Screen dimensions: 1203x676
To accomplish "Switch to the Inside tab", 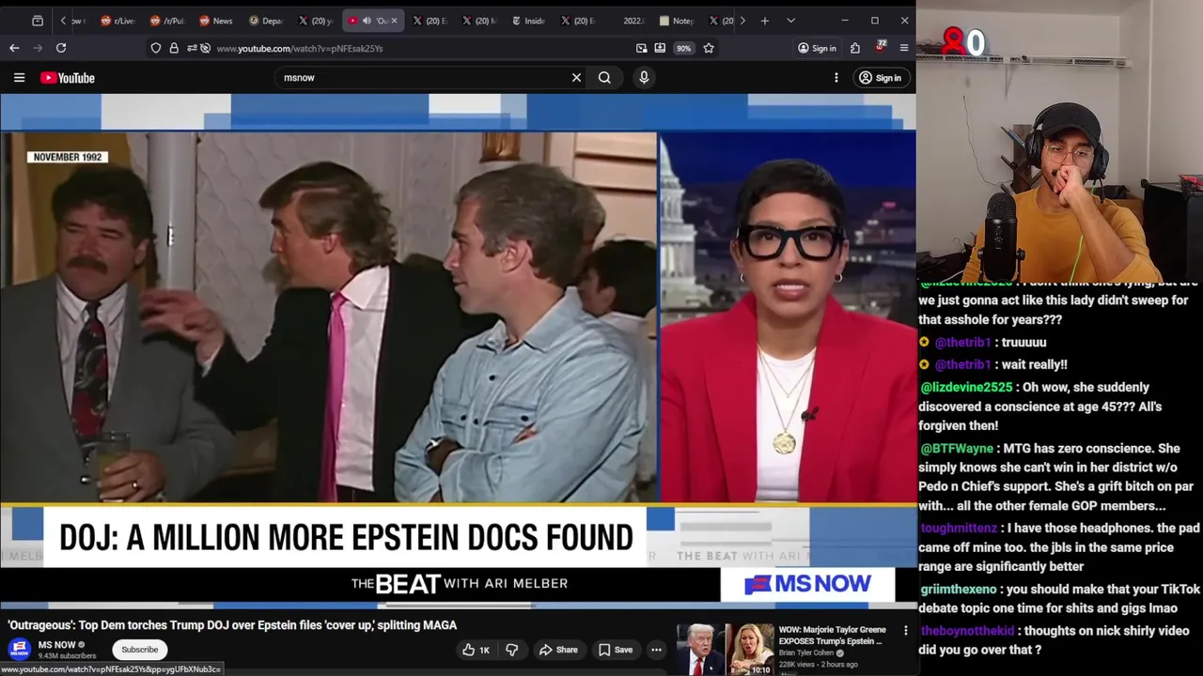I will point(528,21).
